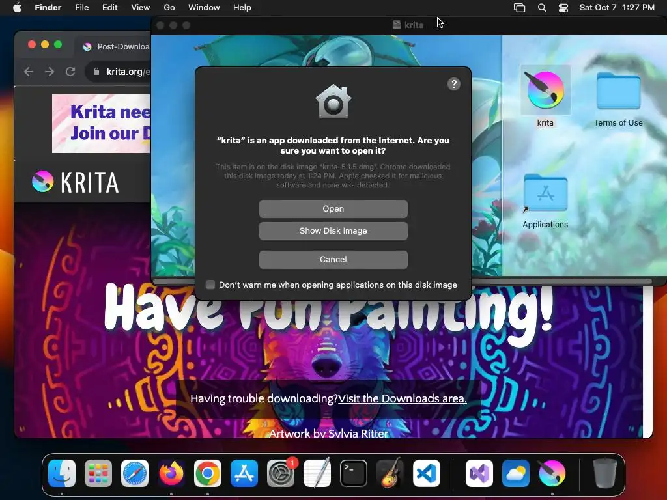The height and width of the screenshot is (500, 667).
Task: Open Krita icon in the Dock
Action: [x=552, y=473]
